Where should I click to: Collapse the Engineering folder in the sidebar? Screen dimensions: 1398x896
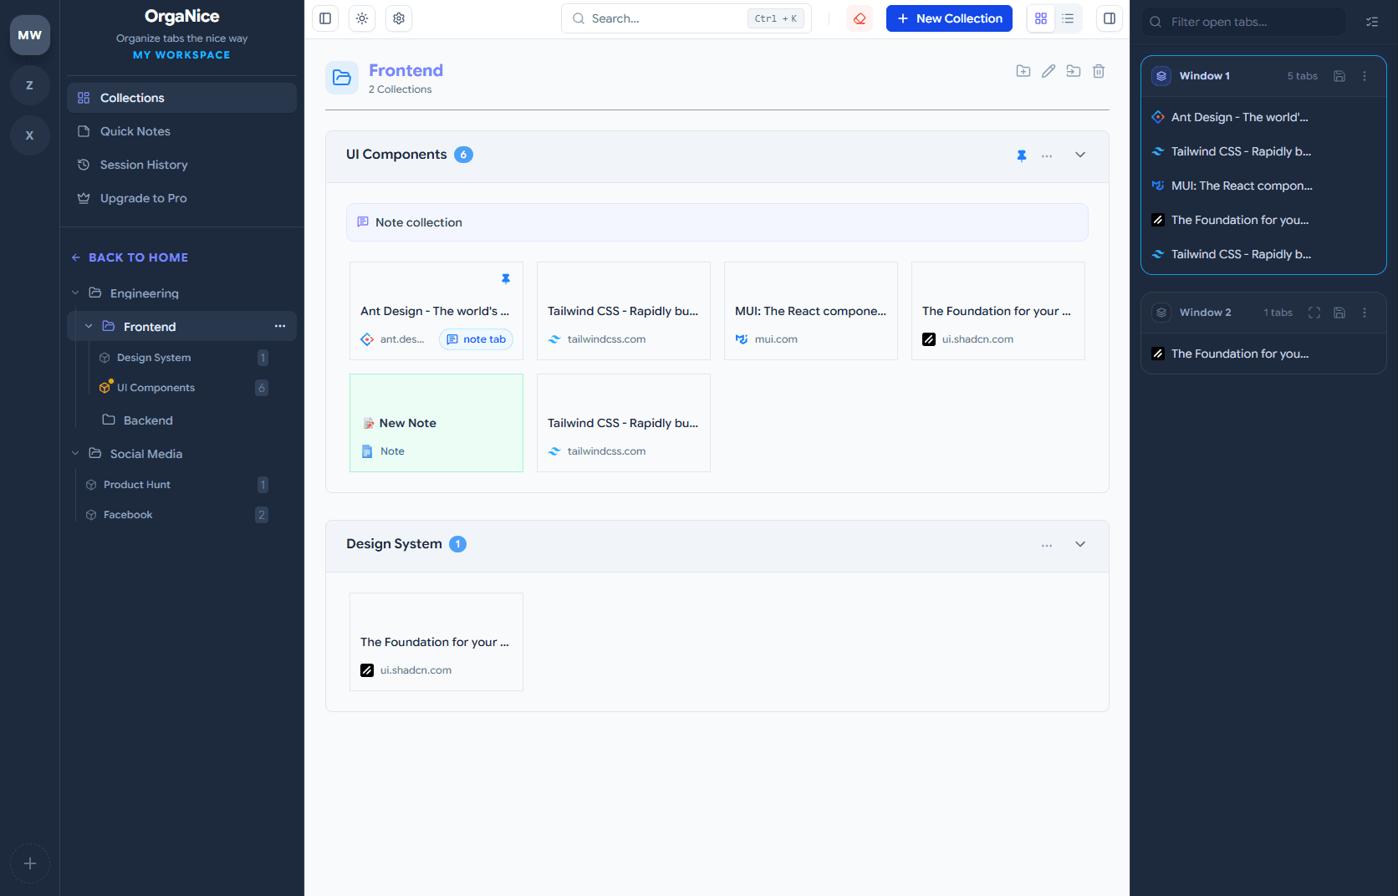click(75, 293)
